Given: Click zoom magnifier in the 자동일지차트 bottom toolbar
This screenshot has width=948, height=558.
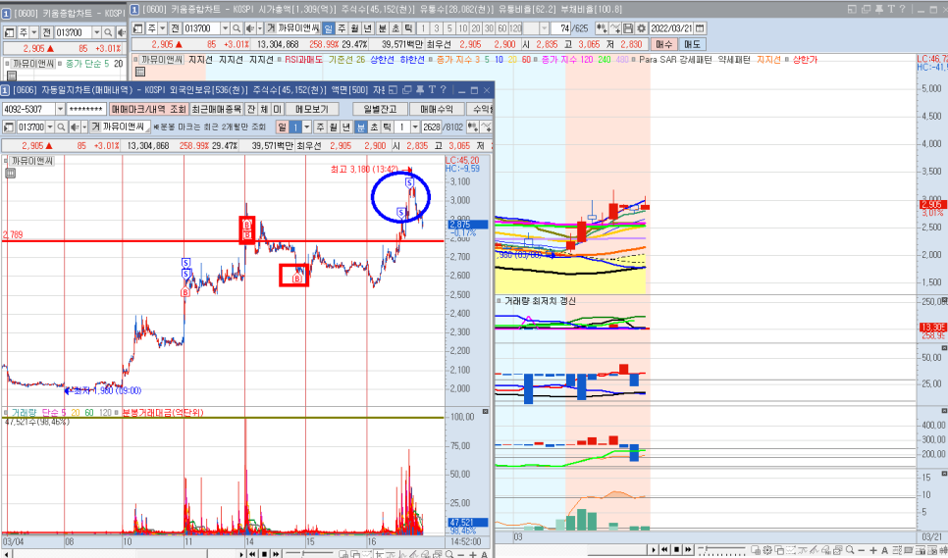Looking at the screenshot, I should (x=450, y=554).
